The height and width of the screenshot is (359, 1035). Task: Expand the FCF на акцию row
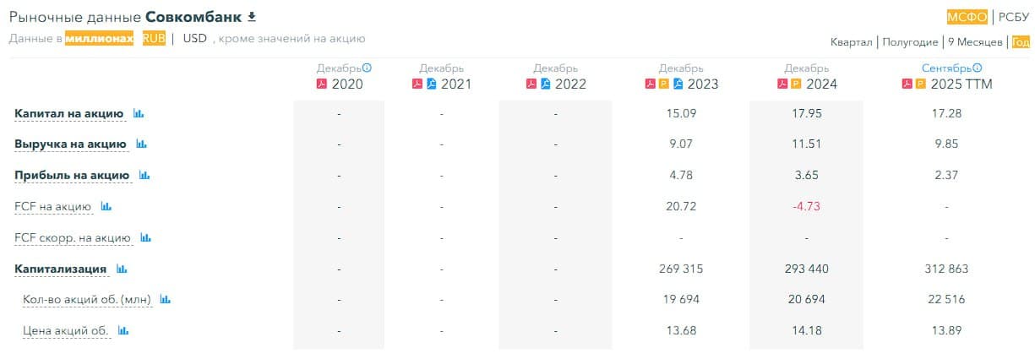(52, 206)
